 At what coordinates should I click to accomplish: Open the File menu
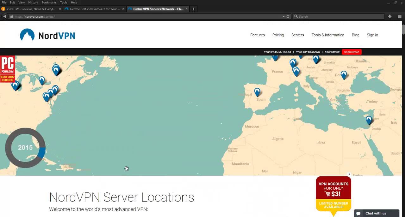point(4,3)
